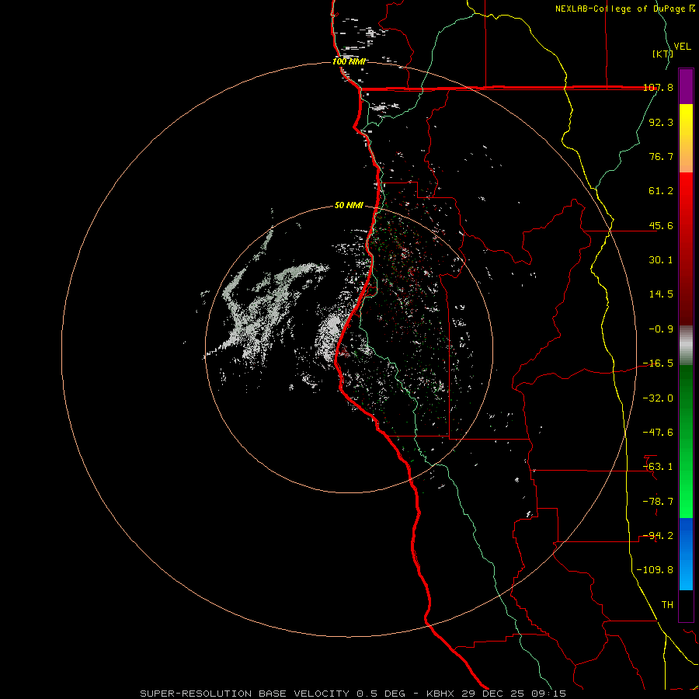Select the red segment of velocity scale
The image size is (699, 699).
coord(686,249)
